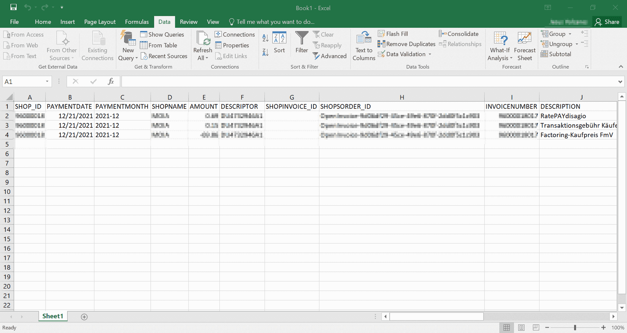Launch the Text to Columns wizard
Viewport: 627px width, 333px height.
pos(363,46)
